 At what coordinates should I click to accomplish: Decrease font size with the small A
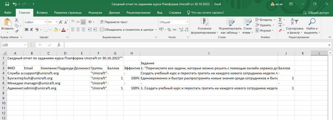pyautogui.click(x=66, y=22)
